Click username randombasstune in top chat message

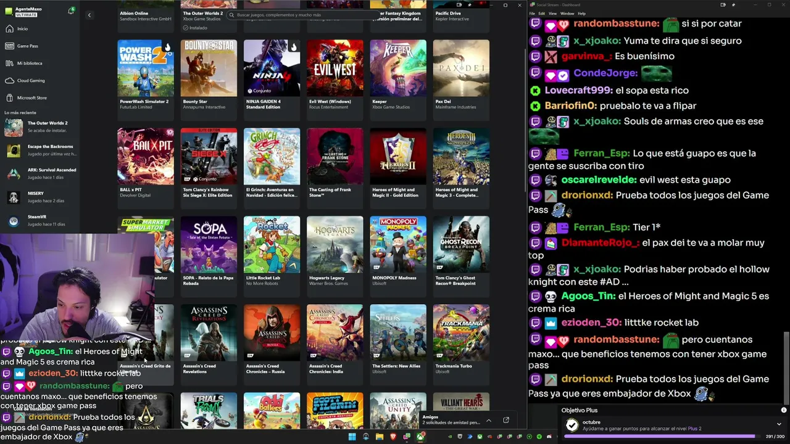pyautogui.click(x=615, y=24)
